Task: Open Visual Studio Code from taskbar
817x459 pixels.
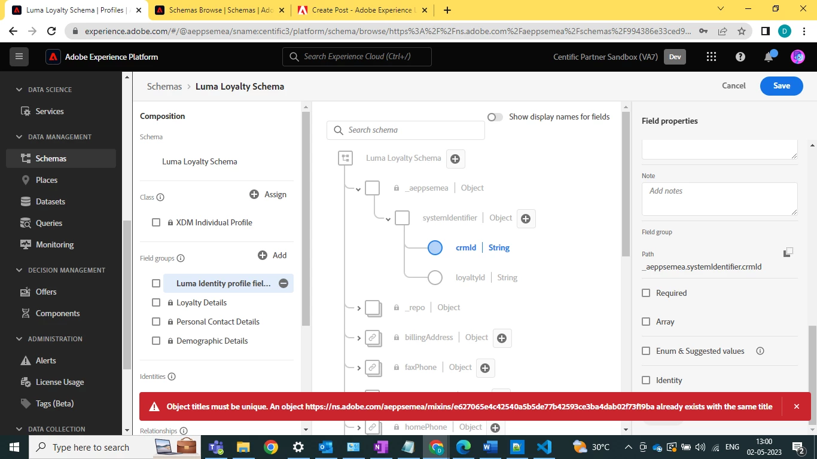Action: tap(544, 447)
